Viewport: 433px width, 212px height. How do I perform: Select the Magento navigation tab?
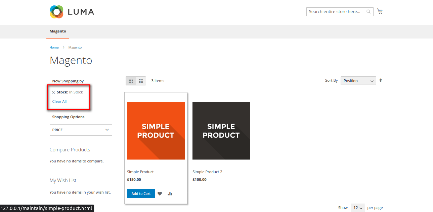pyautogui.click(x=58, y=31)
